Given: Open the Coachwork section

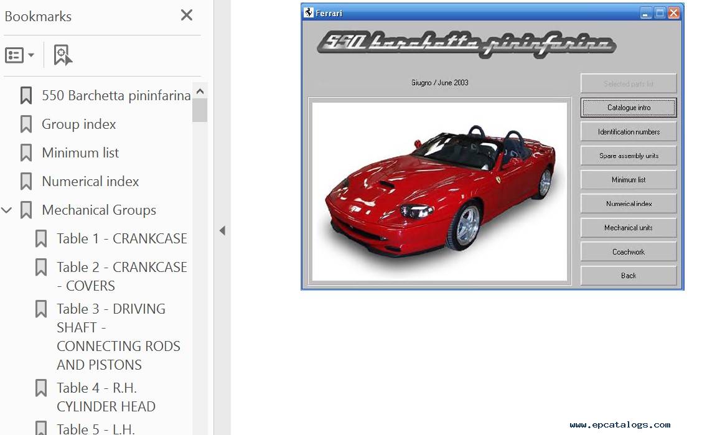Looking at the screenshot, I should (x=629, y=252).
